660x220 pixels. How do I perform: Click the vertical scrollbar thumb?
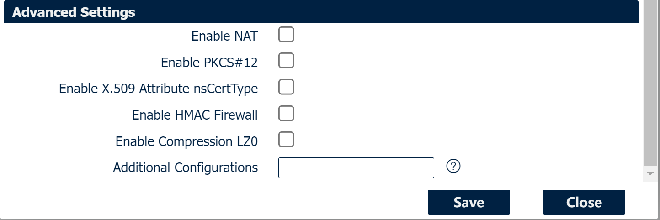[650, 82]
